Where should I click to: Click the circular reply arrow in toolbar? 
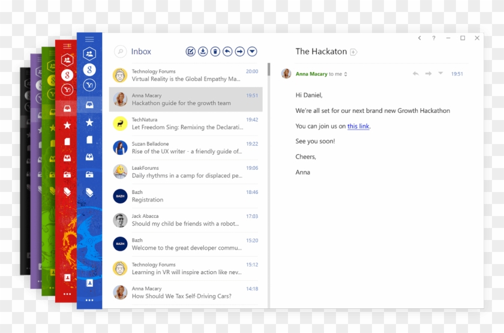coord(227,52)
